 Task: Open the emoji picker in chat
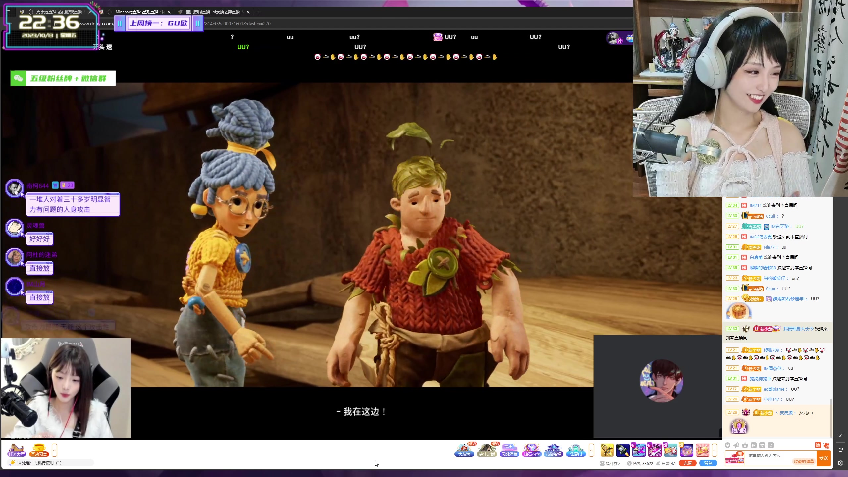727,445
